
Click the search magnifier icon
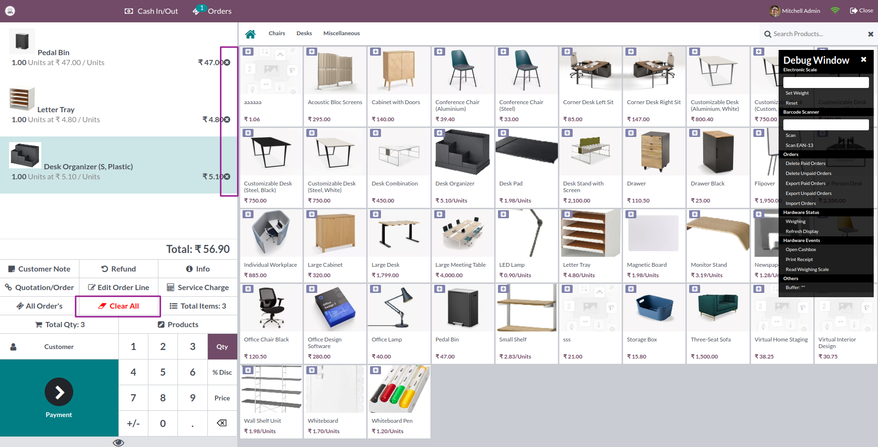click(767, 34)
